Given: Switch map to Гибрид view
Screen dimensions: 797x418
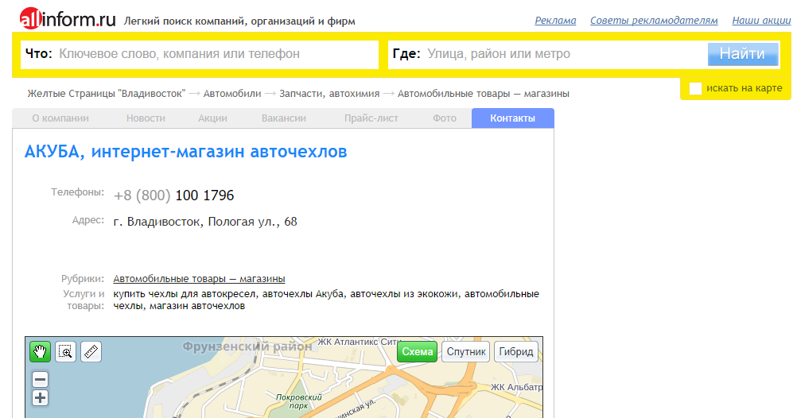Looking at the screenshot, I should point(516,351).
